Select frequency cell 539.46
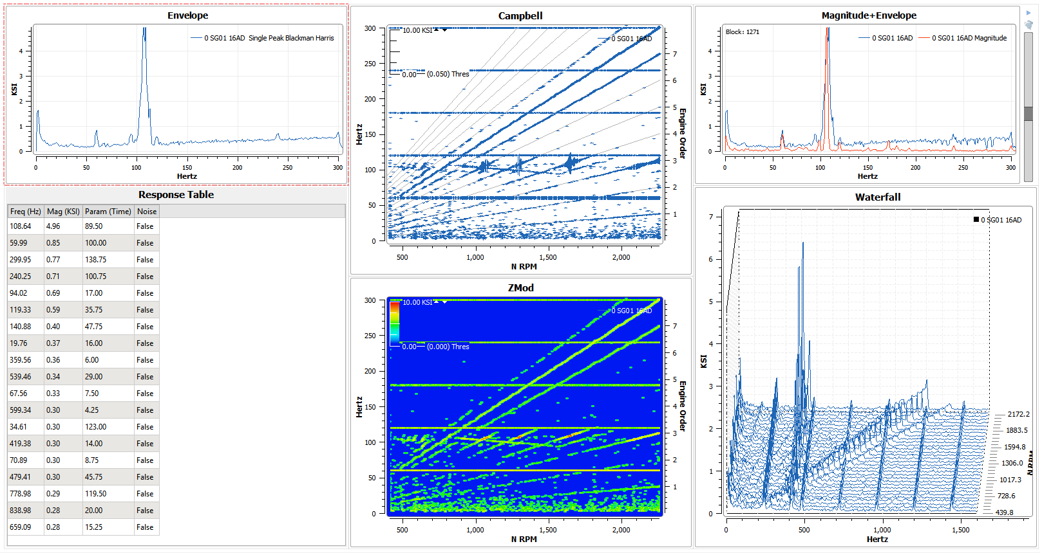The image size is (1042, 553). [x=26, y=377]
